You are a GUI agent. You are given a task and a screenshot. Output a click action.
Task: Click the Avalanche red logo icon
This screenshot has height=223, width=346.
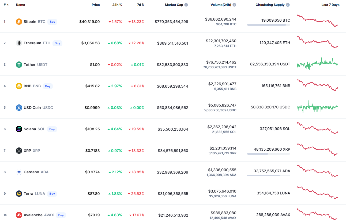pos(19,215)
